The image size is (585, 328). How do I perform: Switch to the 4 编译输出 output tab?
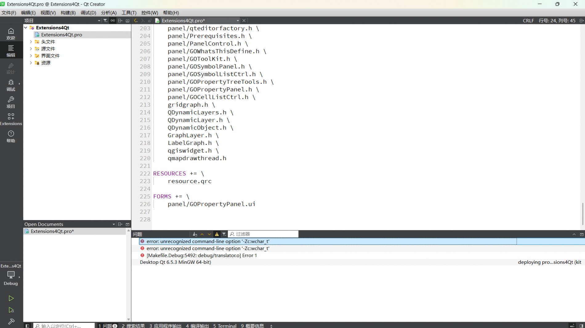(x=197, y=326)
